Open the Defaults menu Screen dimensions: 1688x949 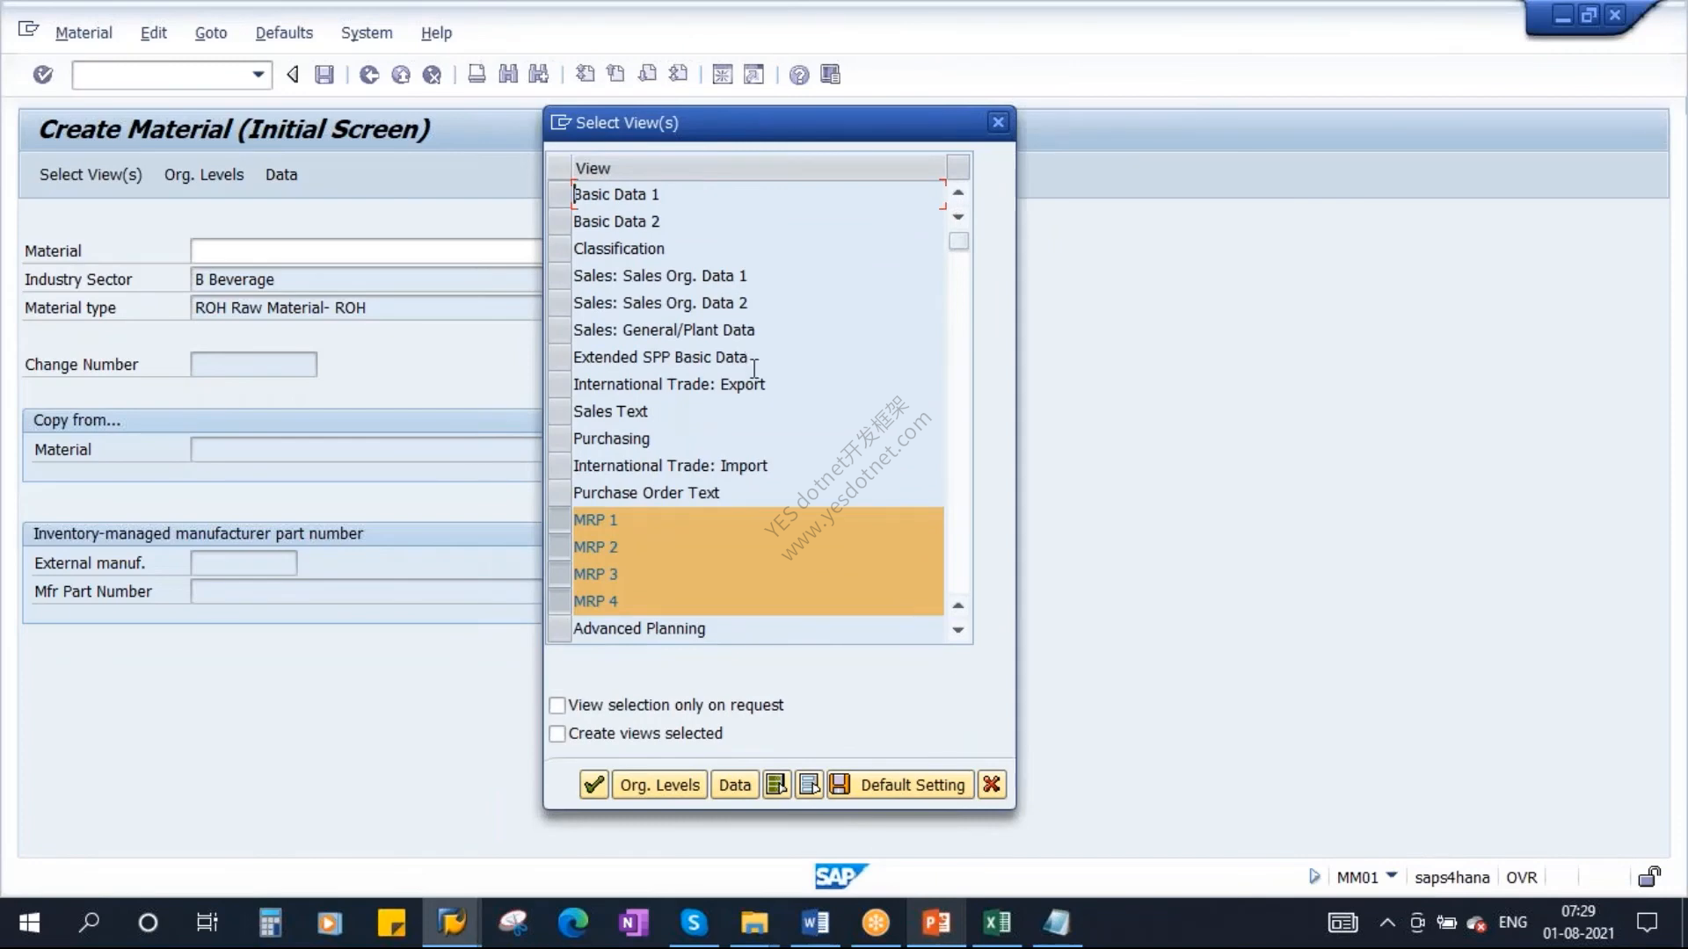(284, 33)
